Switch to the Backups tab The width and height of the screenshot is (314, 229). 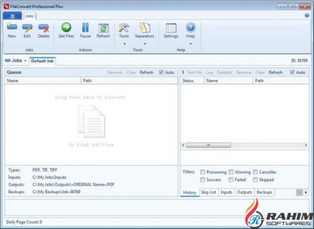pos(264,192)
